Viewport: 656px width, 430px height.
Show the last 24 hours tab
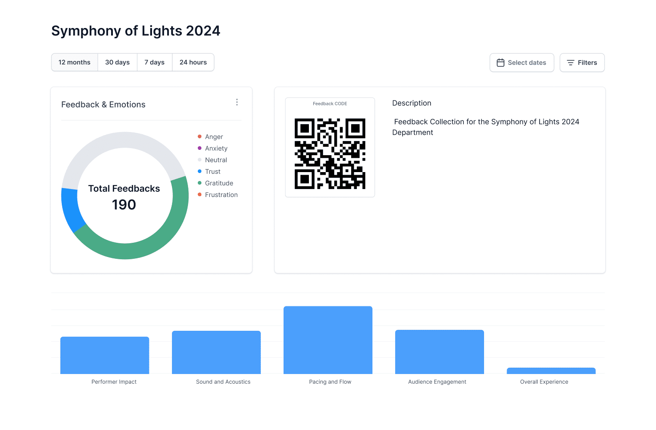click(x=193, y=62)
